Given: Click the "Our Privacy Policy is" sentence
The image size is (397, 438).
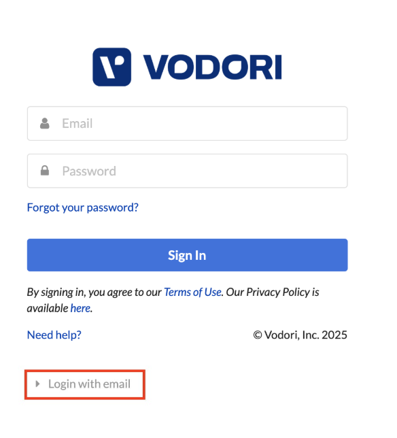Looking at the screenshot, I should [x=273, y=292].
